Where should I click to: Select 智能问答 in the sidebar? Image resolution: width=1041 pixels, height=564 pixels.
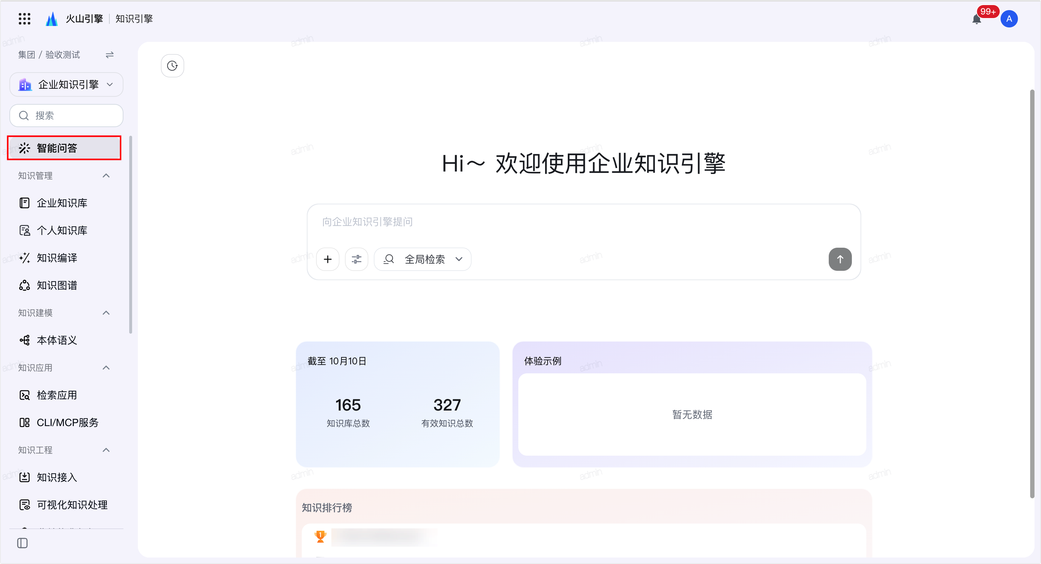pos(64,148)
